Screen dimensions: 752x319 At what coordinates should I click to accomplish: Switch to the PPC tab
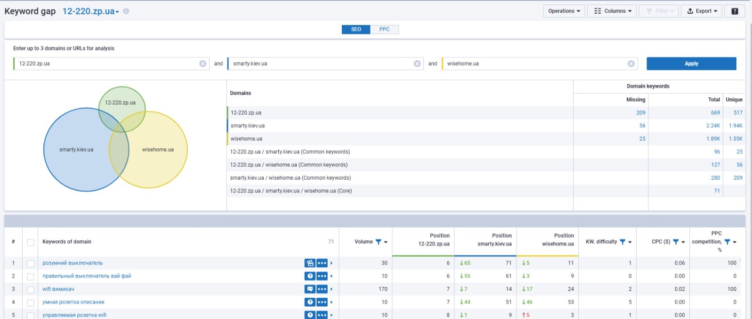point(385,29)
